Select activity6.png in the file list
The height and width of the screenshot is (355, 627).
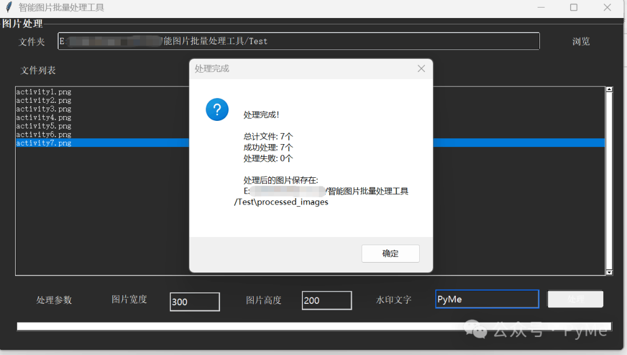pos(44,134)
